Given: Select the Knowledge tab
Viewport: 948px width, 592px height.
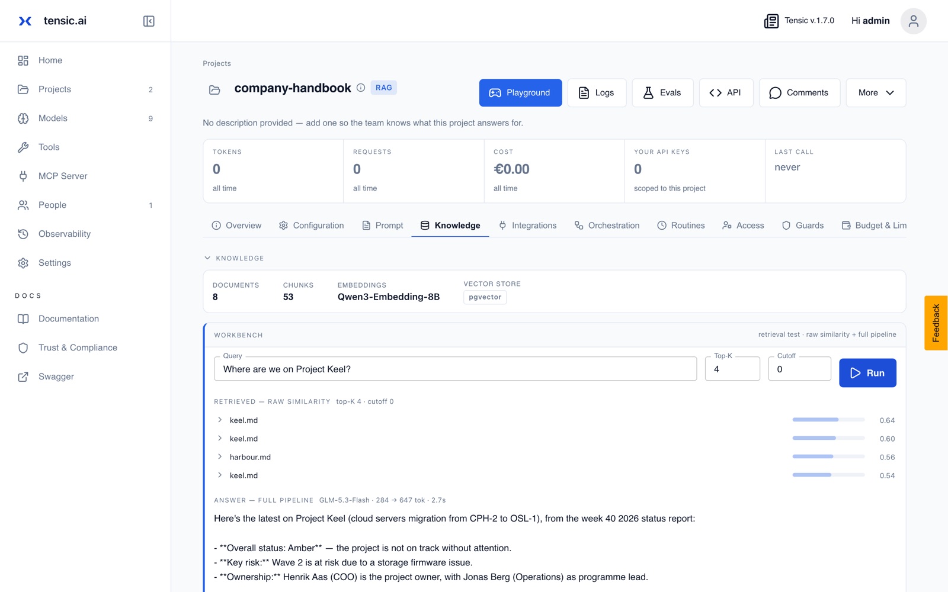Looking at the screenshot, I should (x=450, y=226).
